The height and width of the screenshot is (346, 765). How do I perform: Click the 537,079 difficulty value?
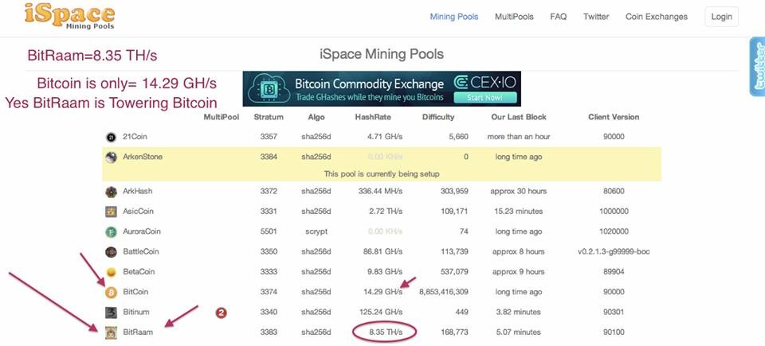pos(453,272)
